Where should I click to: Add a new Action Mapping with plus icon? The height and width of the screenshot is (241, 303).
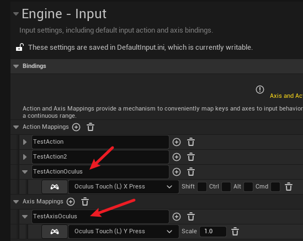tap(76, 127)
